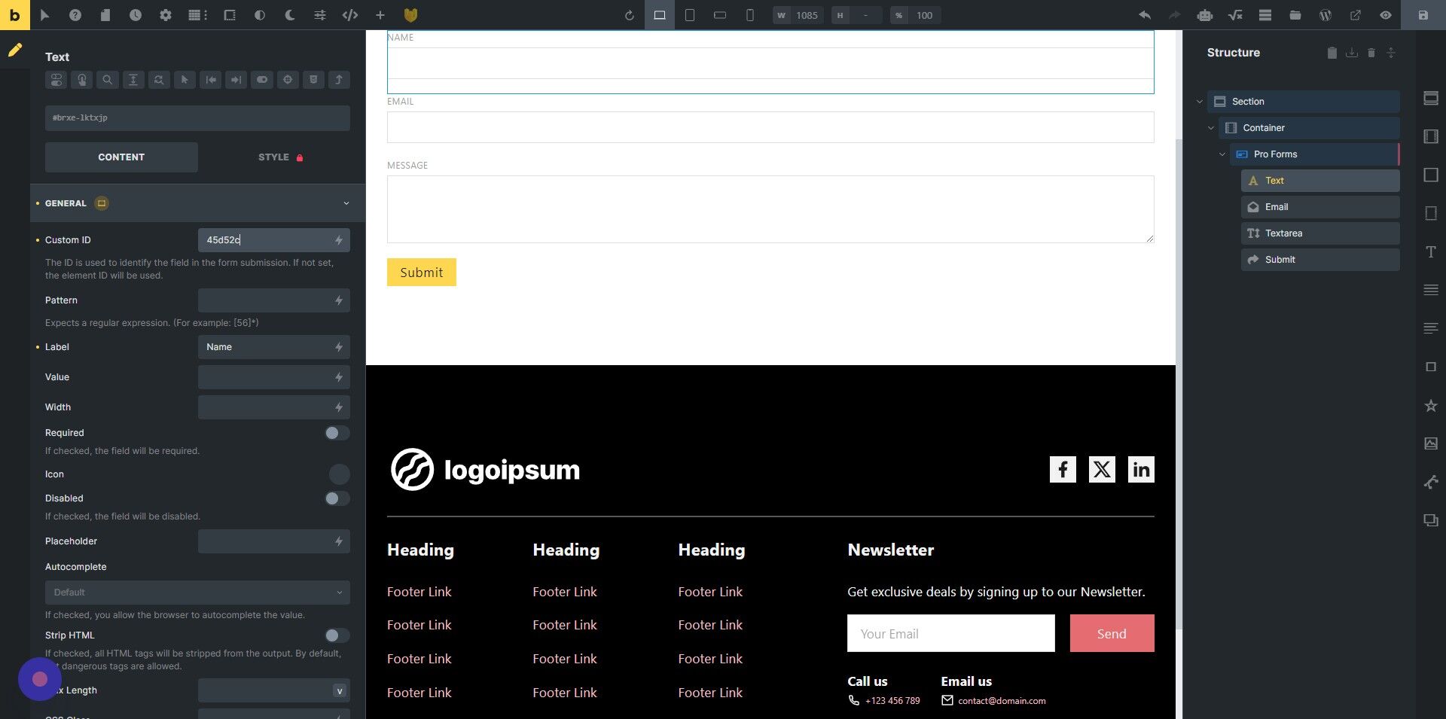The width and height of the screenshot is (1446, 719).
Task: Open the CONTENT tab
Action: pos(121,157)
